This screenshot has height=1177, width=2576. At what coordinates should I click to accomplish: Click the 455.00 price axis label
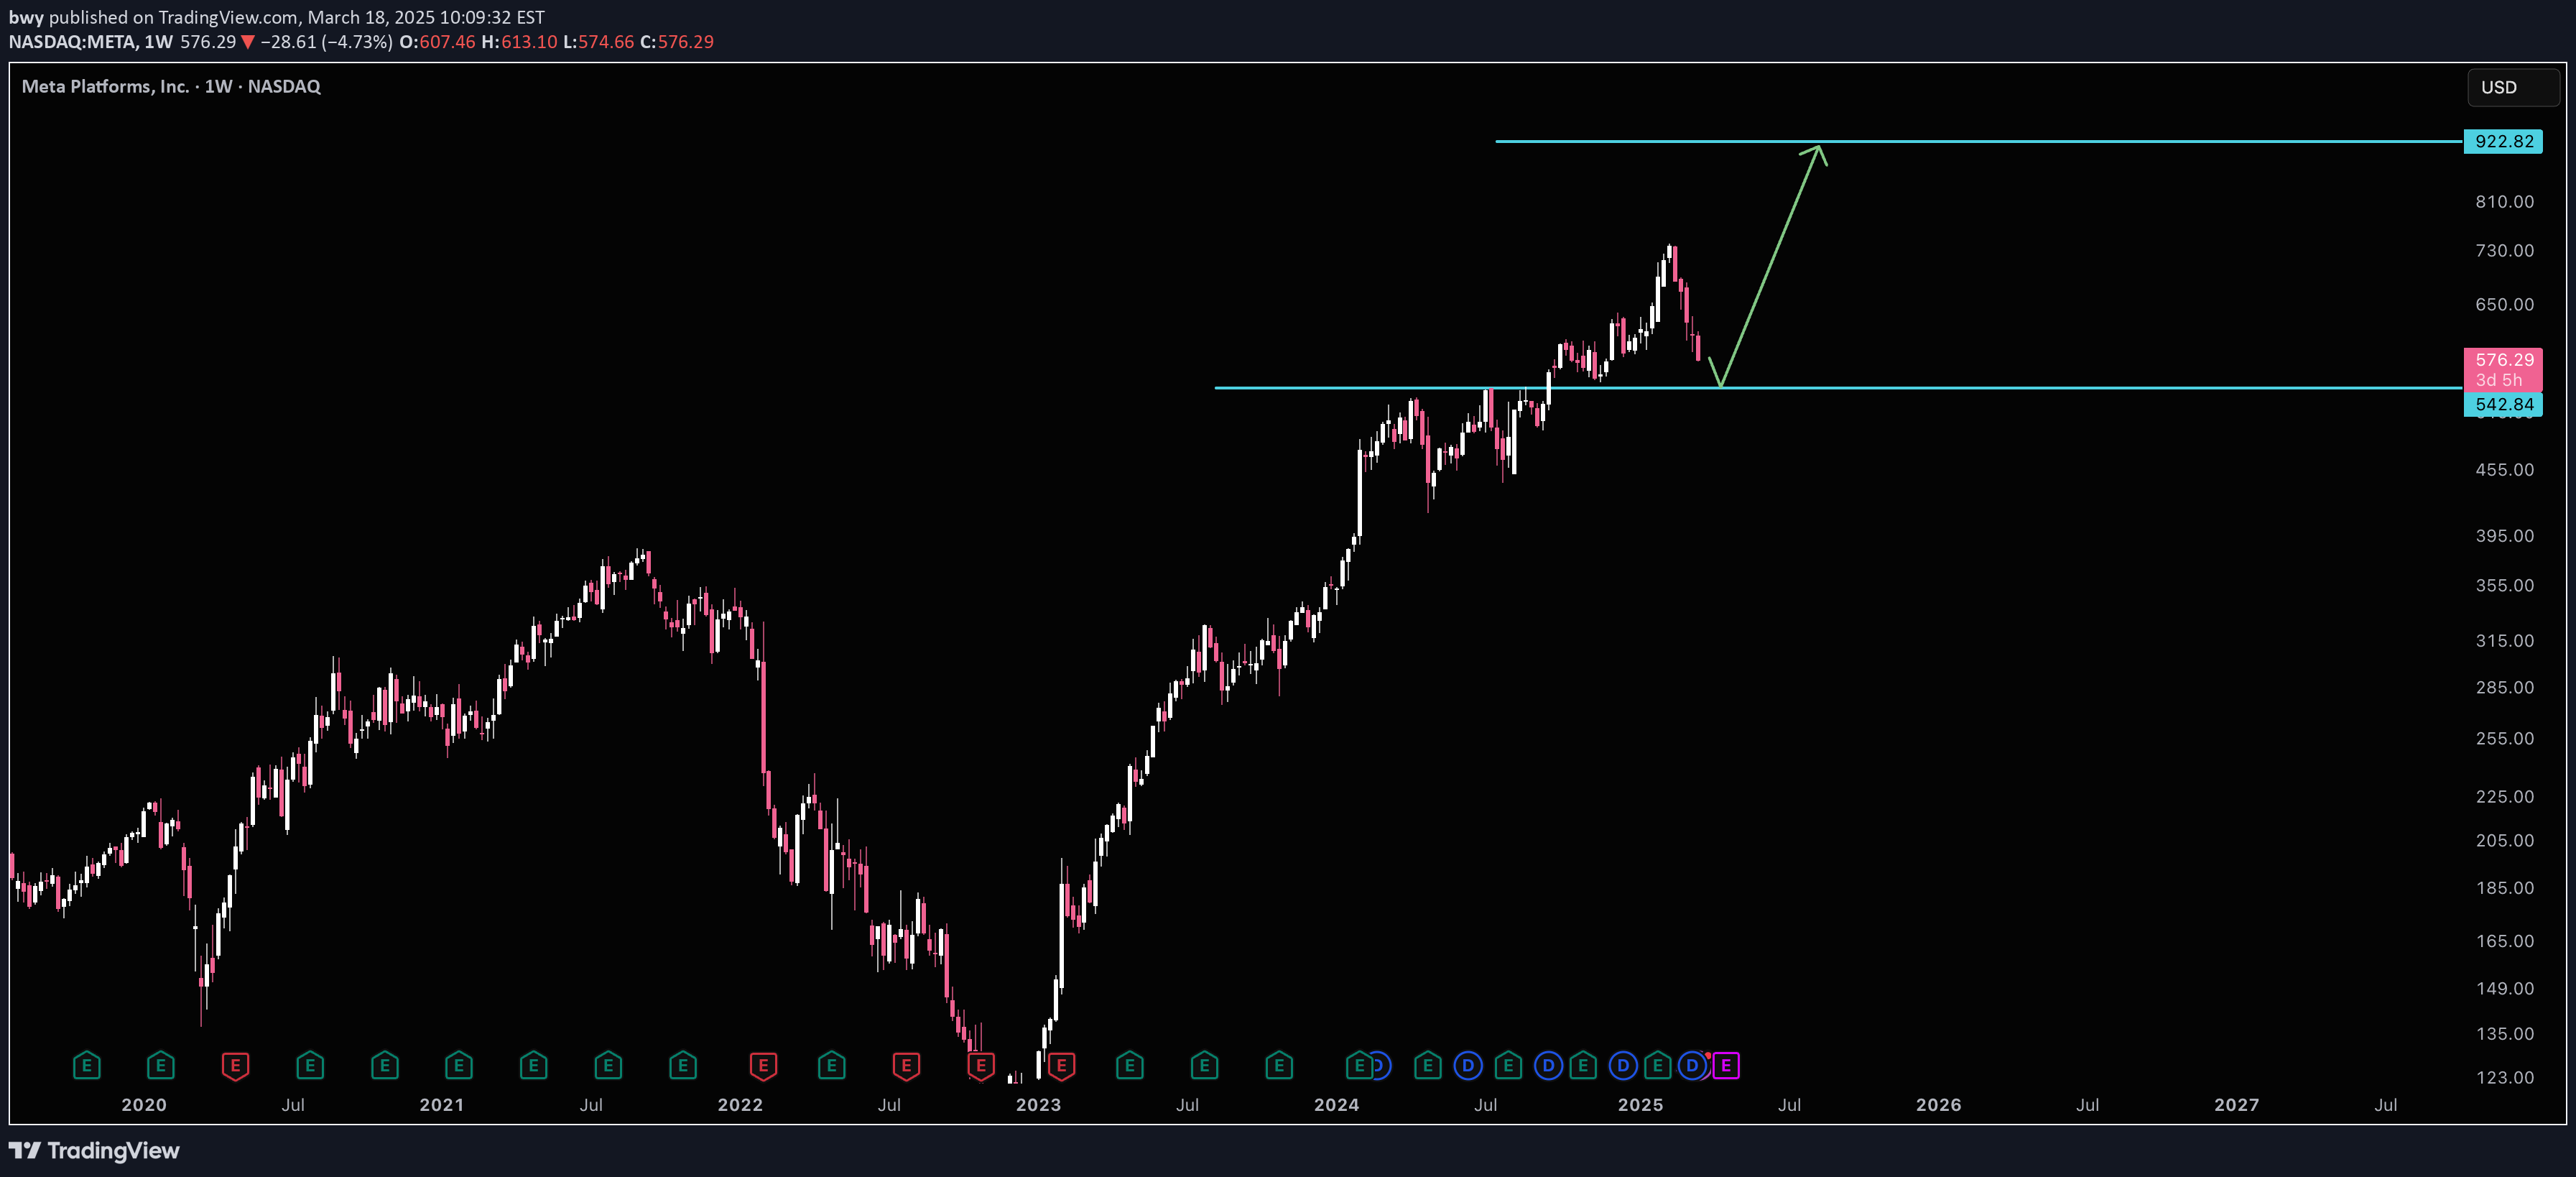2505,470
